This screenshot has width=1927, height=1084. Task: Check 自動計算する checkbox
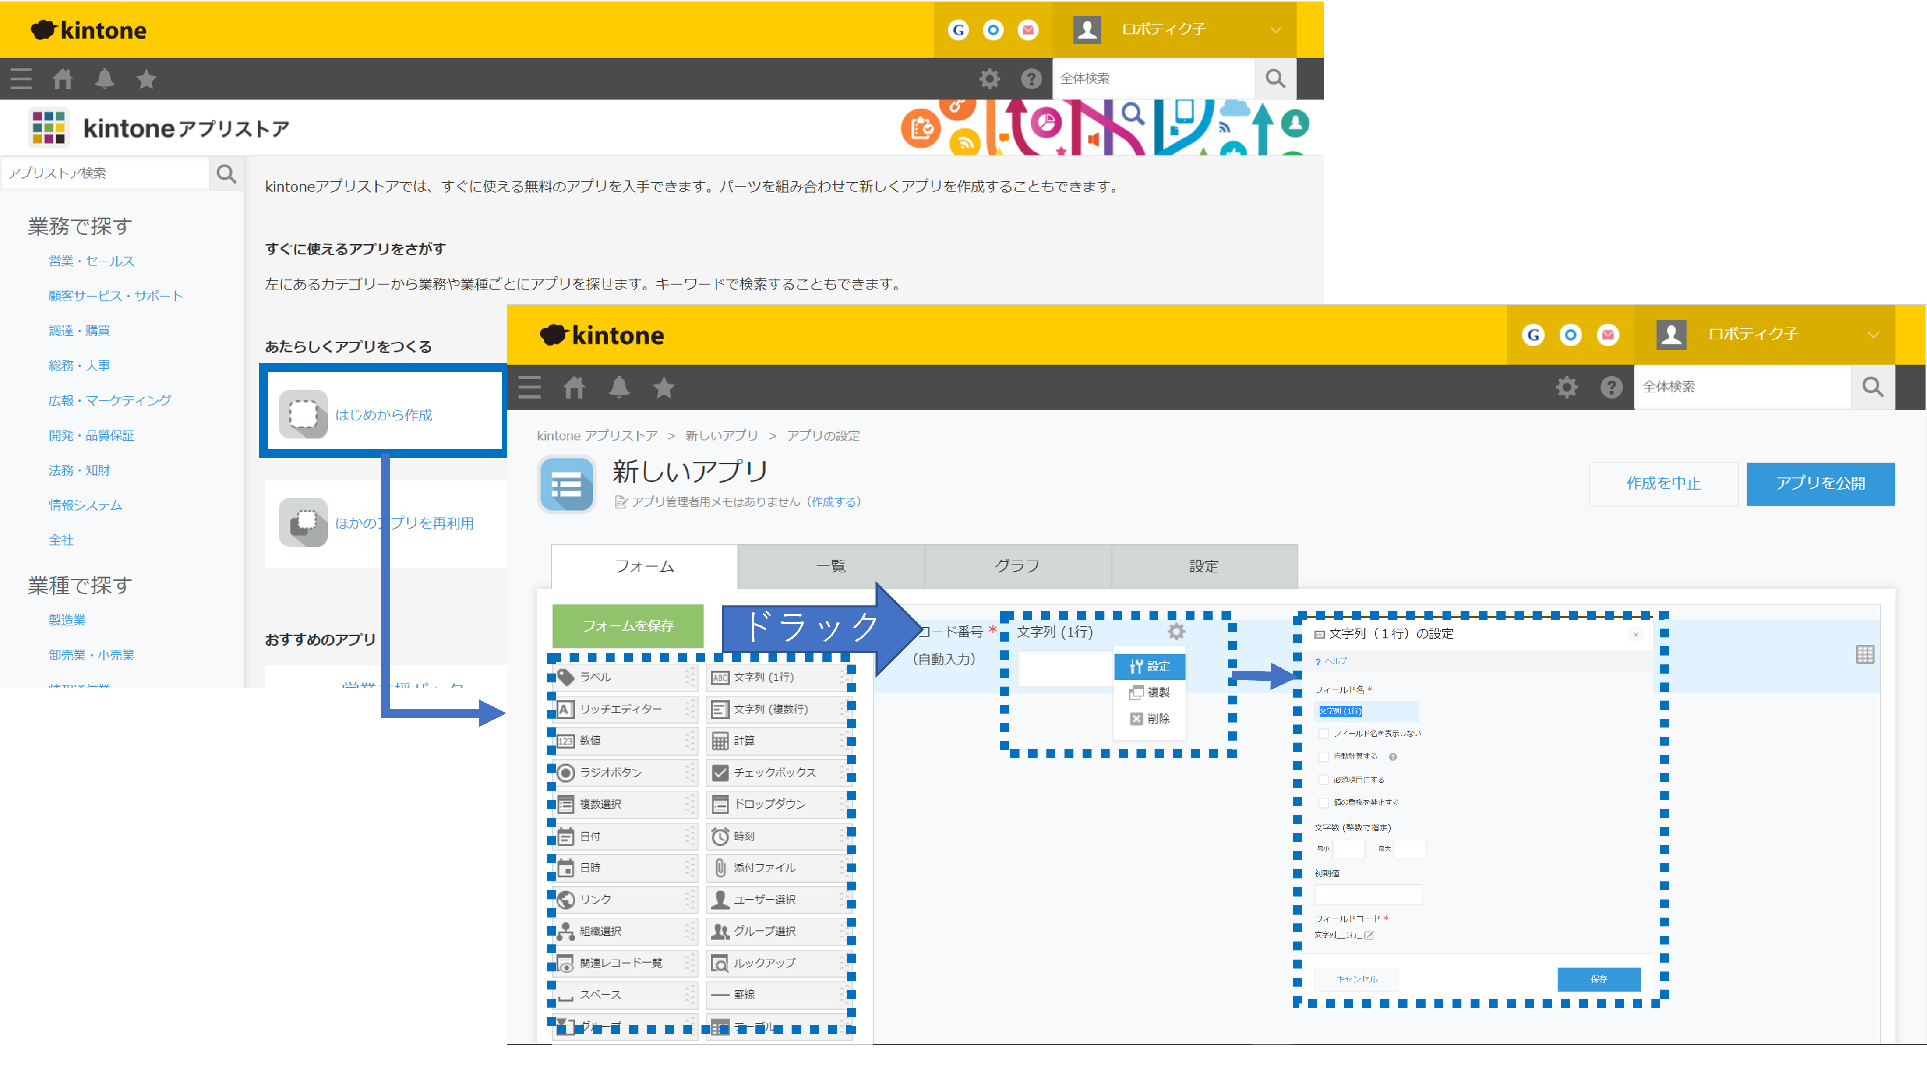tap(1323, 757)
